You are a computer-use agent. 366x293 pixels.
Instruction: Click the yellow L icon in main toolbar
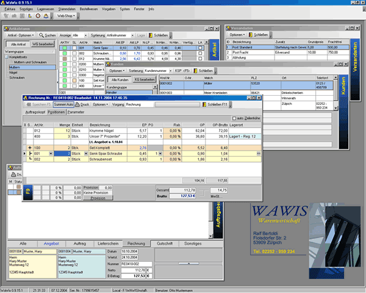[30, 16]
